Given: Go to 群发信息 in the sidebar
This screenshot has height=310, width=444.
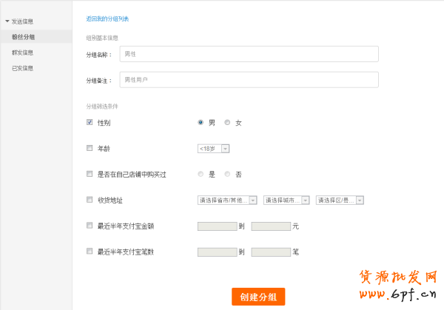Looking at the screenshot, I should (22, 53).
